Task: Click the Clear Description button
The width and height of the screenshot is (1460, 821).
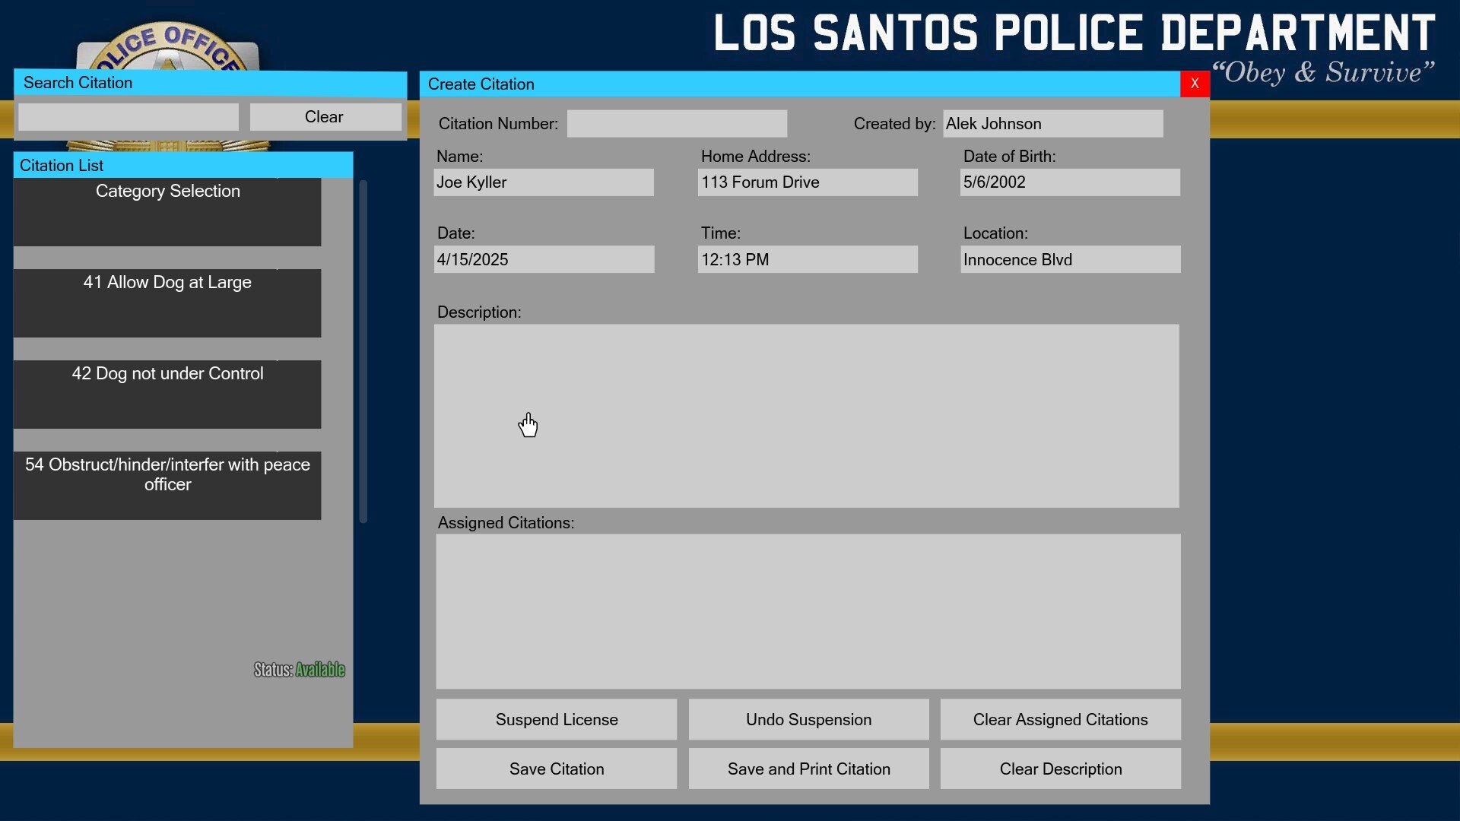Action: point(1060,769)
